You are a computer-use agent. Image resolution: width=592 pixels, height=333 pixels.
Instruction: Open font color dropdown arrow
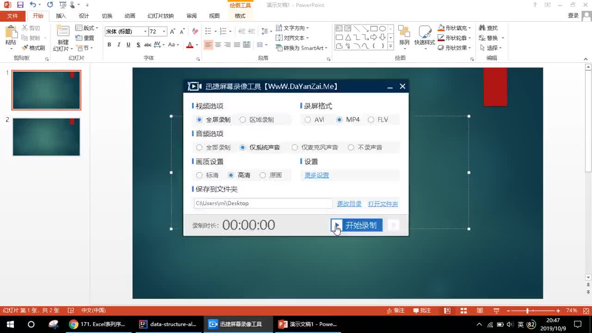coord(197,45)
